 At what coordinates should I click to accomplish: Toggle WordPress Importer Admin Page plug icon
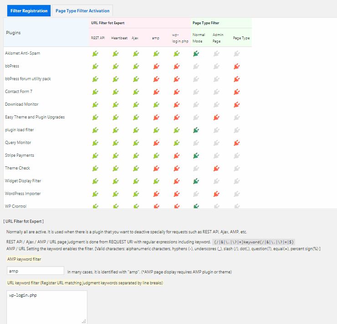216,194
